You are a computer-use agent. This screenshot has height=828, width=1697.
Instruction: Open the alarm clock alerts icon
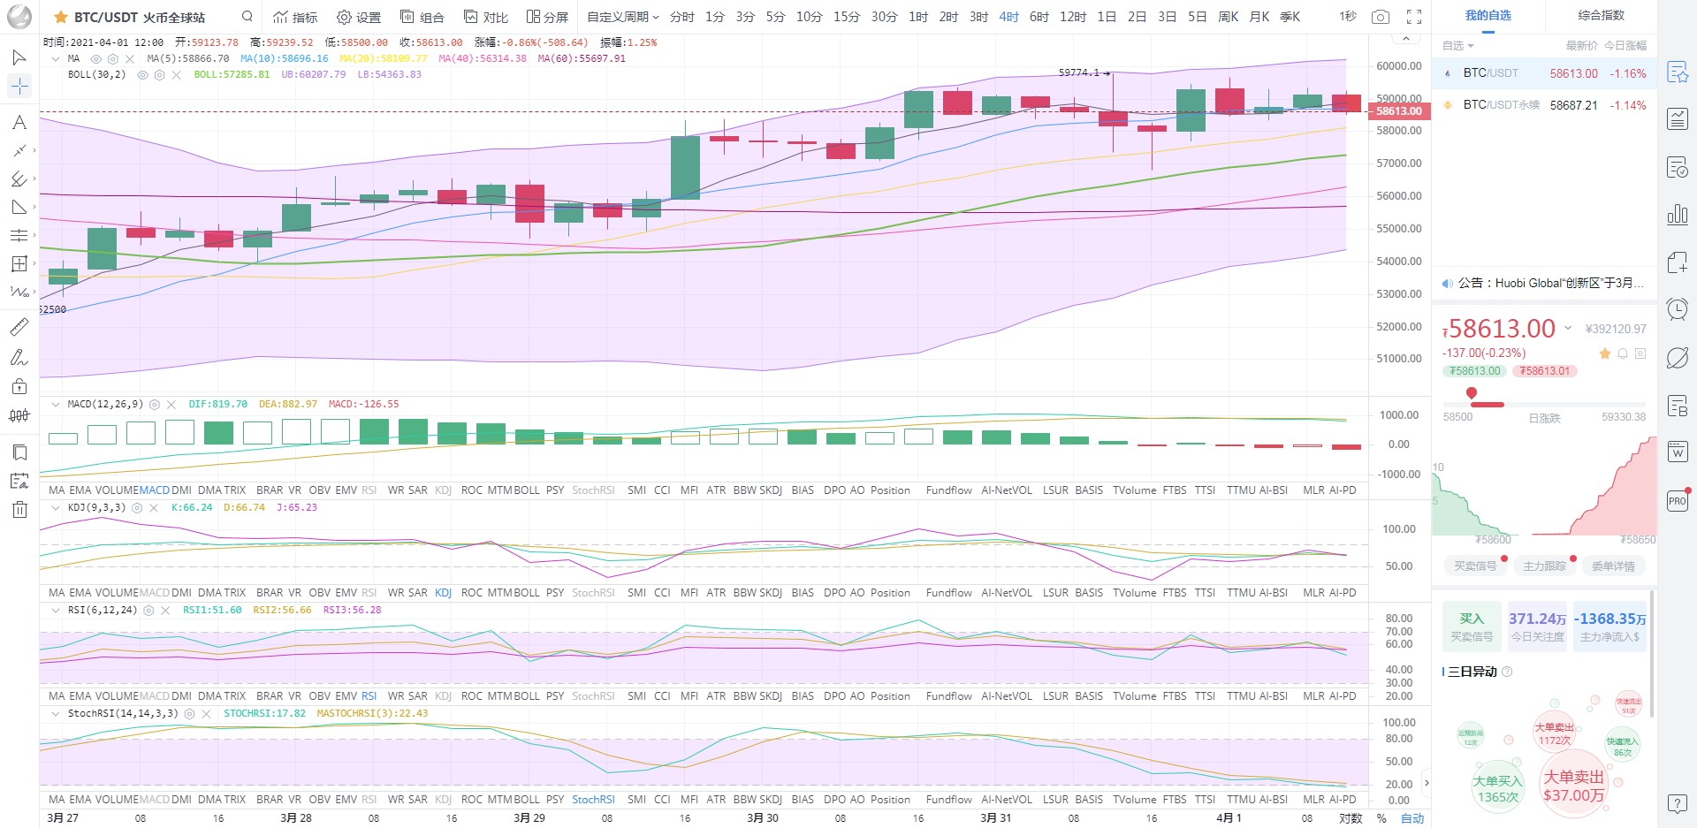point(1678,309)
